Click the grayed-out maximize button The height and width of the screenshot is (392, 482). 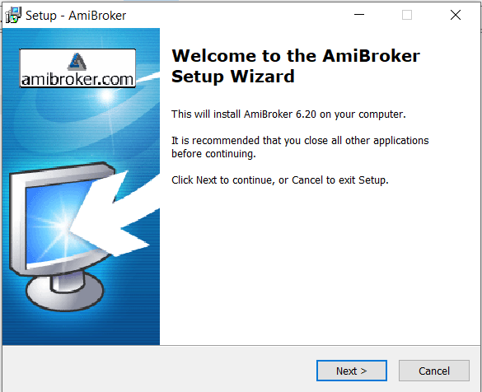(407, 15)
